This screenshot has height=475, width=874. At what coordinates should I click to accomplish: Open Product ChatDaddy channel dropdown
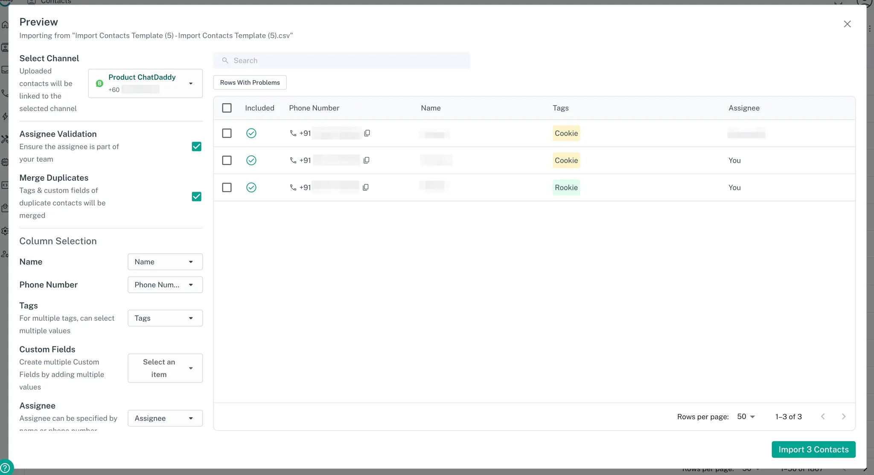tap(146, 83)
